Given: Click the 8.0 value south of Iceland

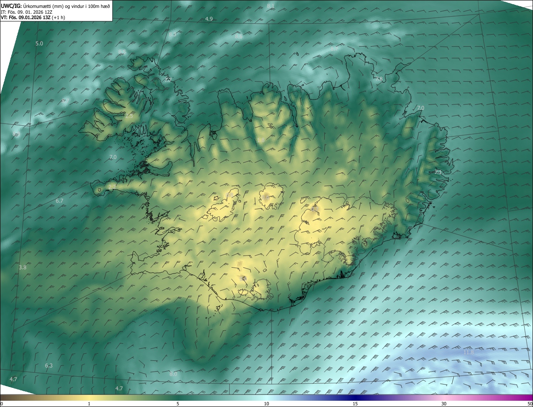Looking at the screenshot, I should coord(173,374).
